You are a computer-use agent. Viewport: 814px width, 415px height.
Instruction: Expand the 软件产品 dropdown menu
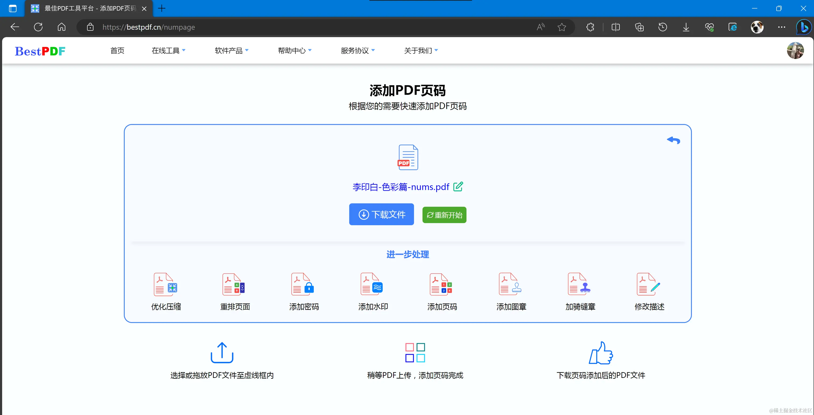coord(231,51)
